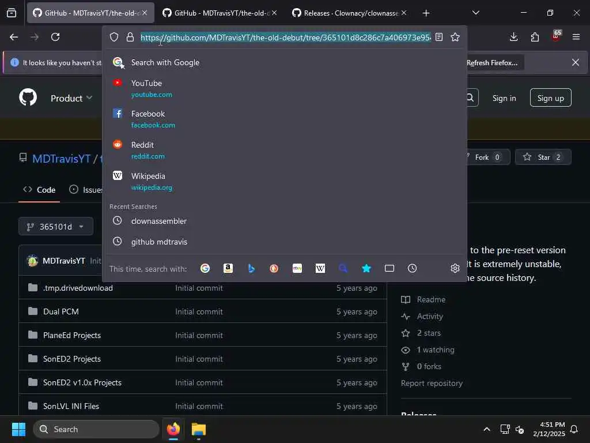Open GitHub search magnifier button
Viewport: 590px width, 443px height.
coord(471,97)
